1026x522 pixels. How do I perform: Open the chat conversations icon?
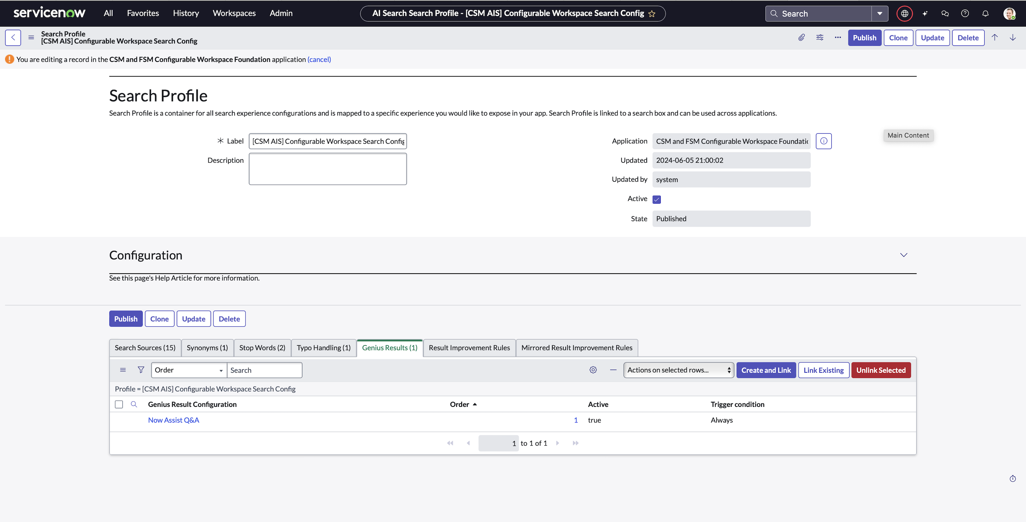[x=945, y=14]
